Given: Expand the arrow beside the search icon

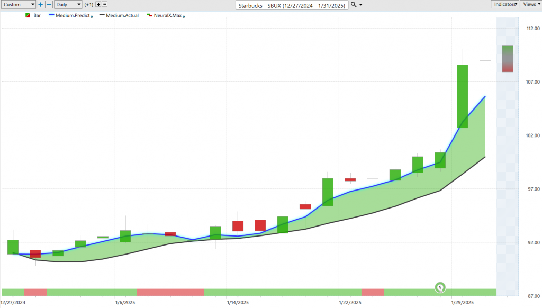Looking at the screenshot, I should [x=361, y=4].
